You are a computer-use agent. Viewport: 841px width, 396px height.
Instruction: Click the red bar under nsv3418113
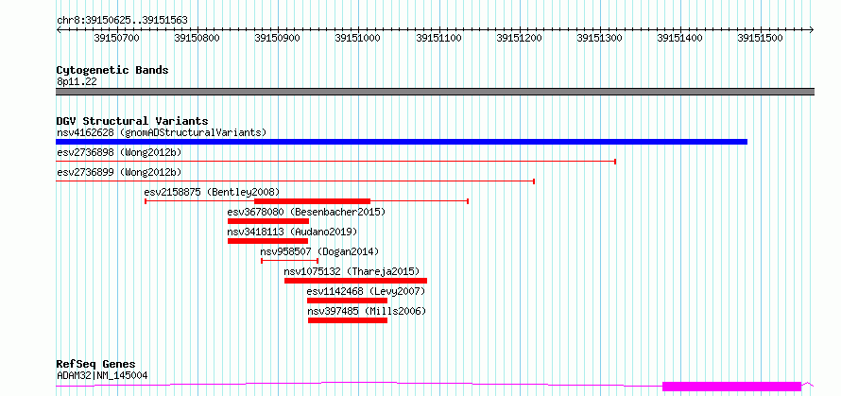click(268, 241)
